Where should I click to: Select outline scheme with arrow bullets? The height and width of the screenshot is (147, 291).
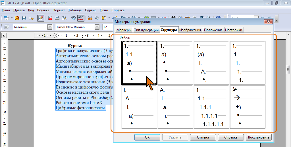pyautogui.click(x=248, y=107)
